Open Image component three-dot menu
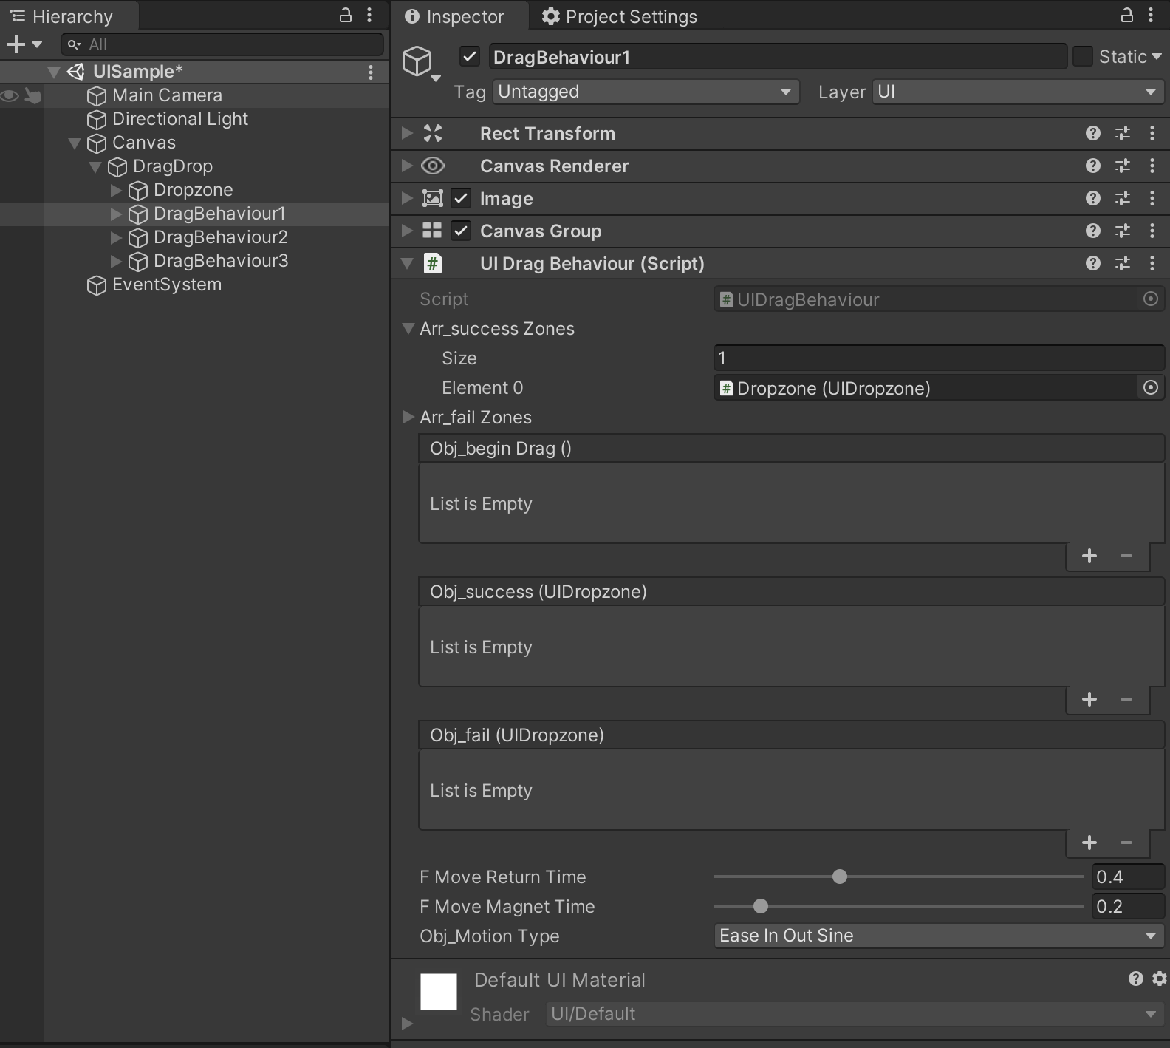Viewport: 1170px width, 1048px height. (1152, 198)
